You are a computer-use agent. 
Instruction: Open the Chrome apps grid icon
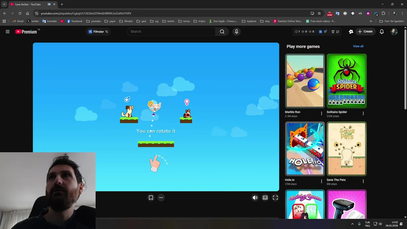[x=4, y=21]
